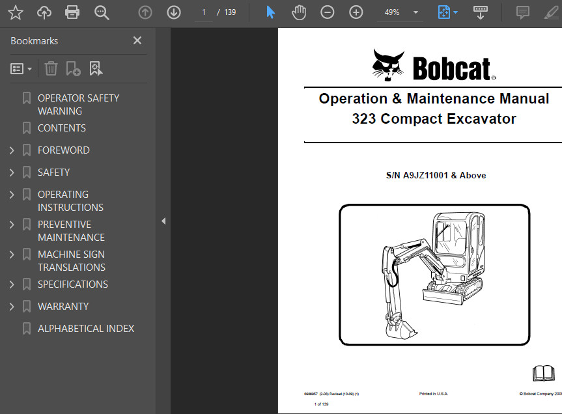Open the find text magnifier tool
The width and height of the screenshot is (562, 414).
pos(102,12)
